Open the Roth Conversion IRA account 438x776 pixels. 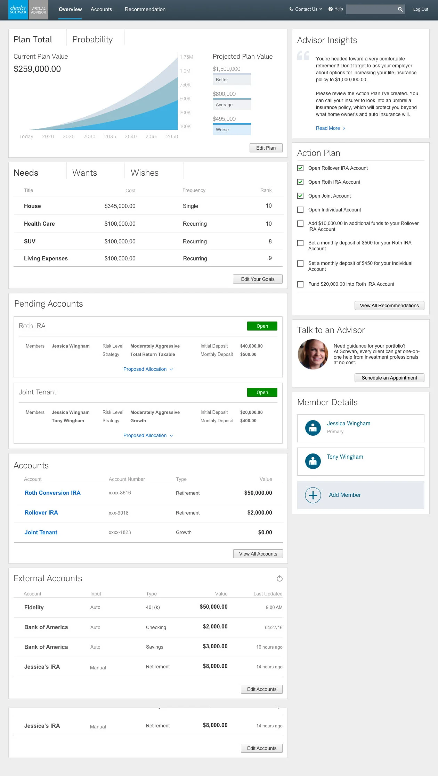(x=52, y=493)
